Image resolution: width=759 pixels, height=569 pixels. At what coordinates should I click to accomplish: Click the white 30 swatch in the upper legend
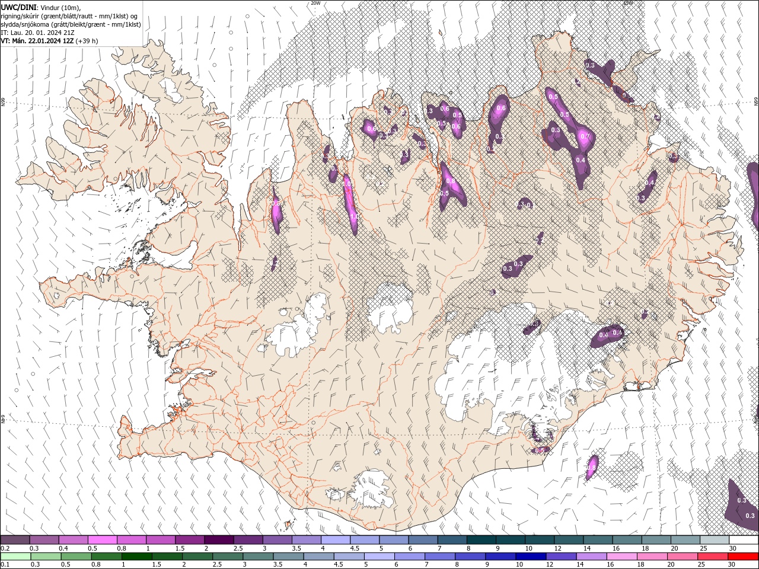click(744, 540)
